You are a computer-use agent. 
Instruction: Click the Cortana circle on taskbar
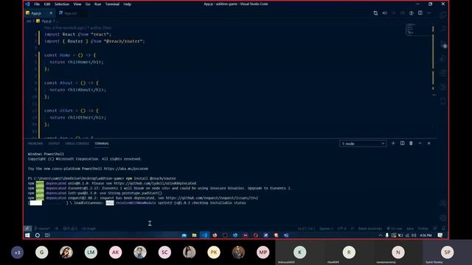[38, 236]
